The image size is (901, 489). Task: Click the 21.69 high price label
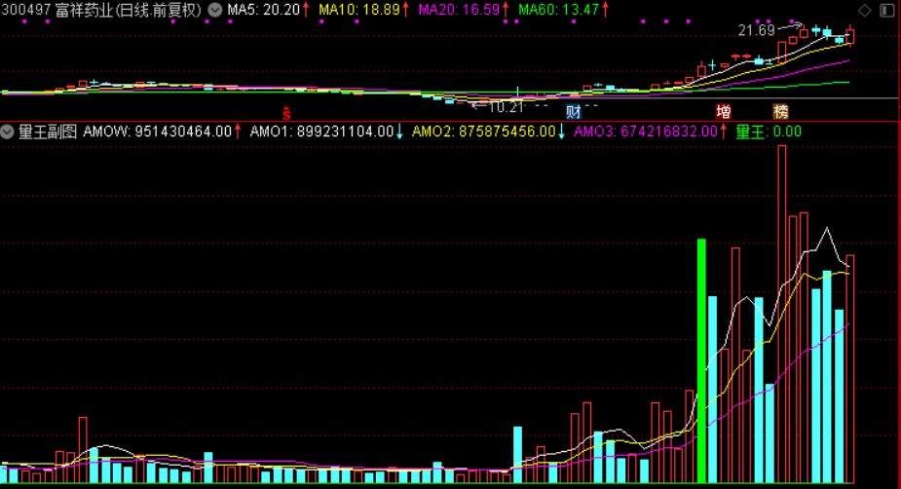coord(756,30)
